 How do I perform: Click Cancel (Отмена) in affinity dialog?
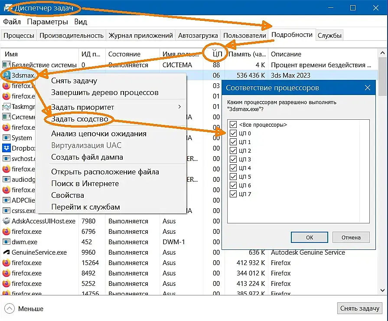pos(351,237)
